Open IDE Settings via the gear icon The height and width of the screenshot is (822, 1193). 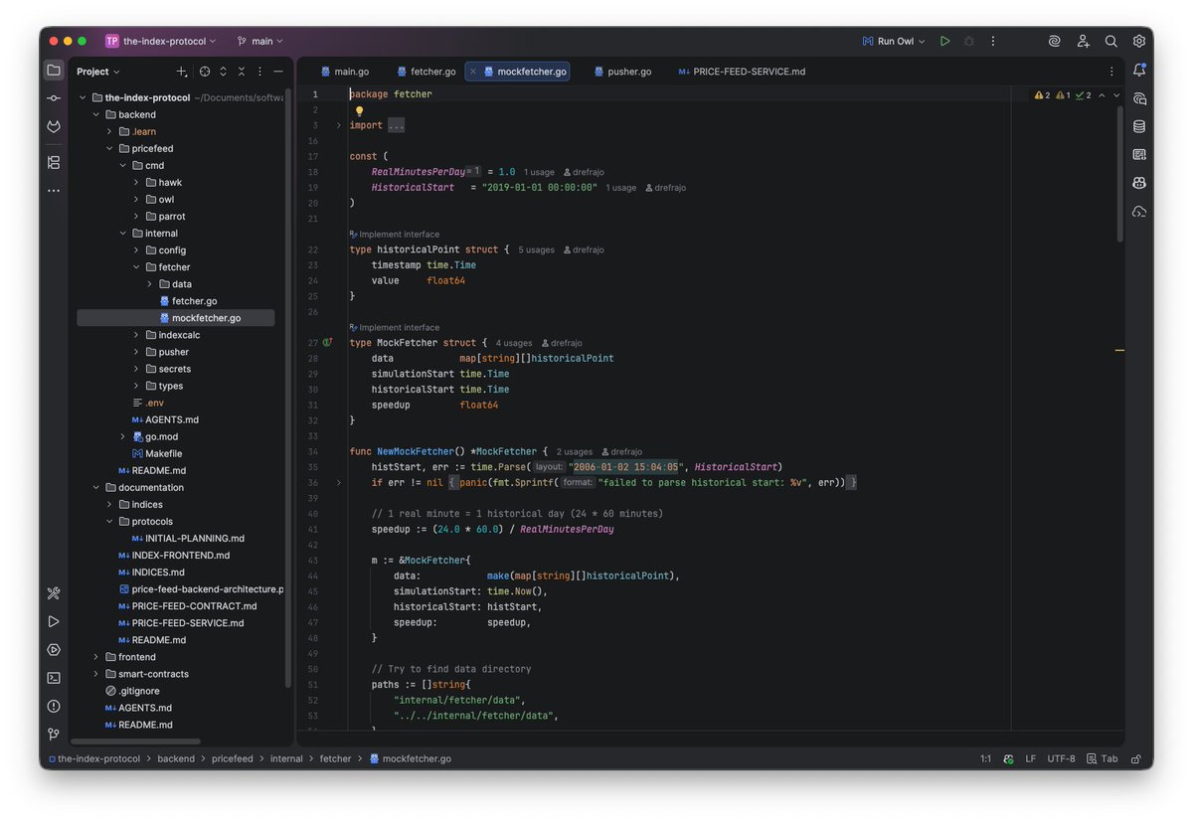(x=1139, y=41)
